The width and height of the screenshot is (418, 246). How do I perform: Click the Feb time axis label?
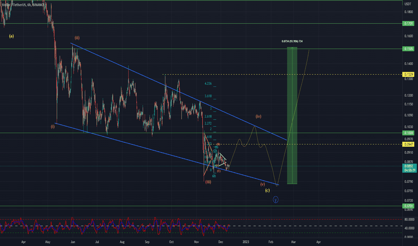point(271,242)
